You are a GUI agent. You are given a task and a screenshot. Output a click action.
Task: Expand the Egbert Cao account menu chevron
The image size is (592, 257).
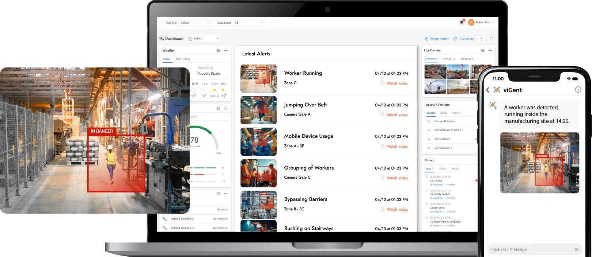pos(493,23)
